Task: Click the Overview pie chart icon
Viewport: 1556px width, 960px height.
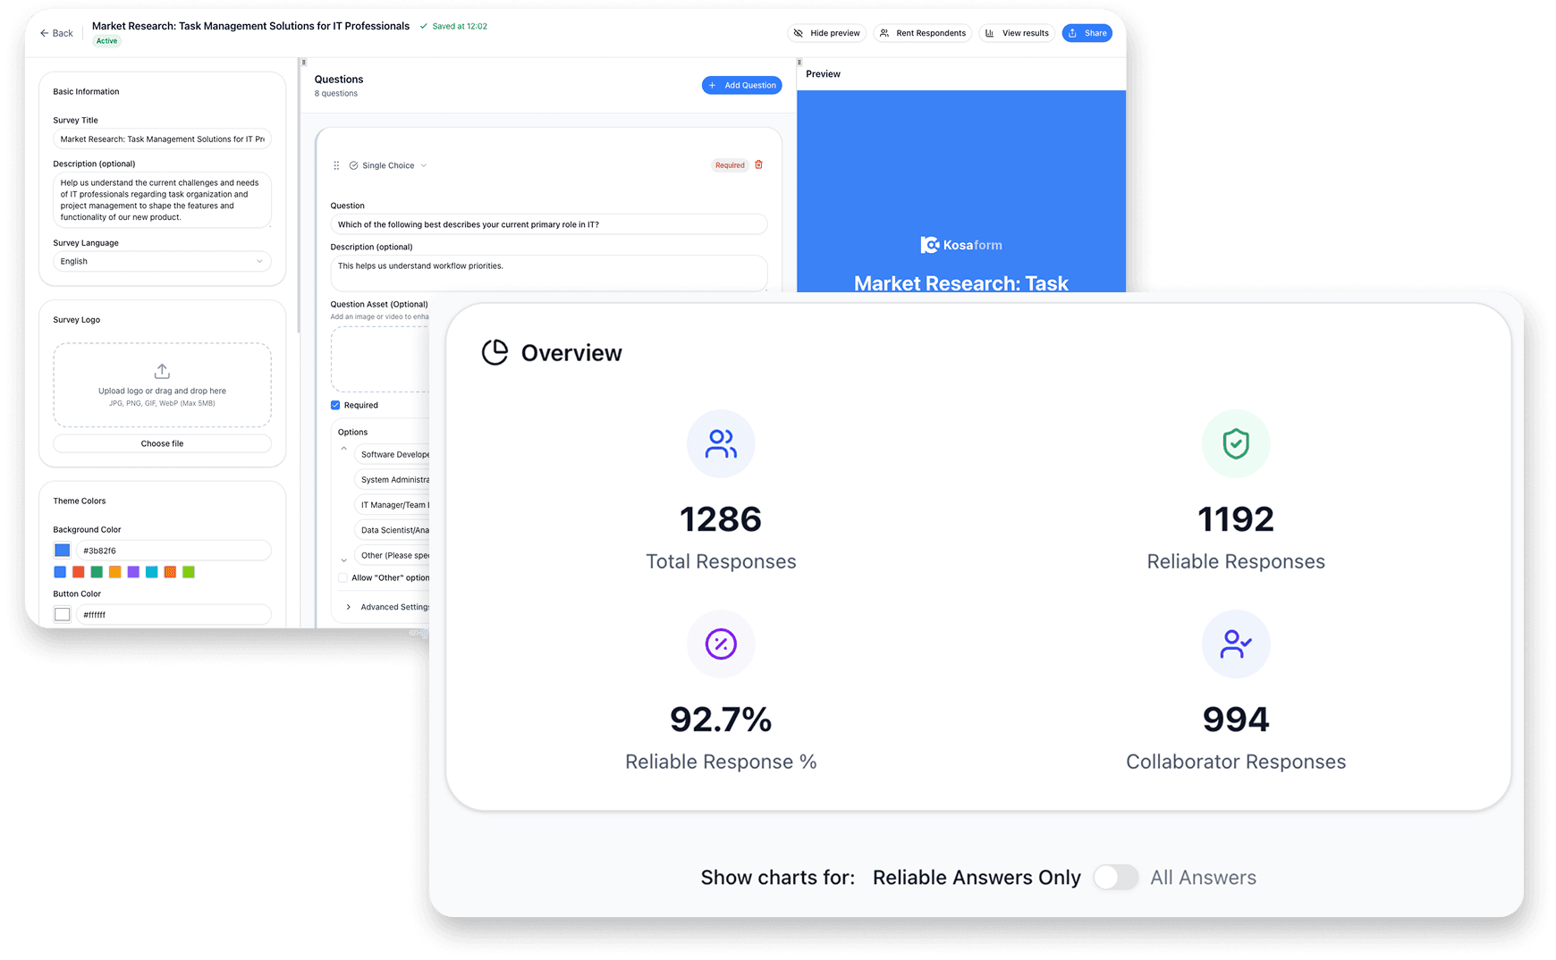Action: pos(495,352)
